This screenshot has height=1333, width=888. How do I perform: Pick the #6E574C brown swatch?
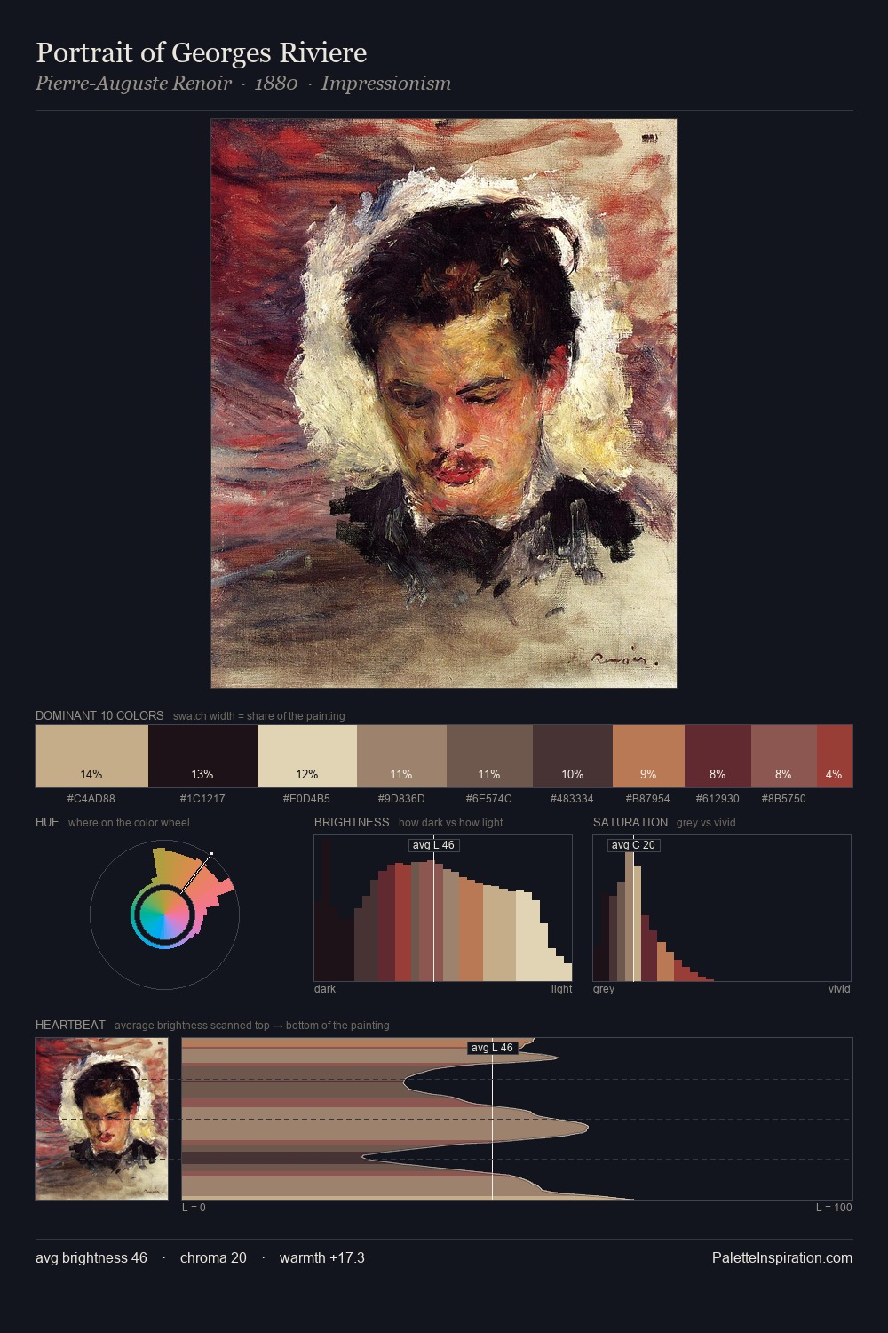click(489, 756)
